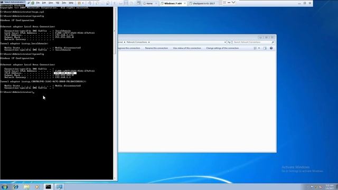
Task: Click the Select Administrator title bar
Action: coord(13,2)
